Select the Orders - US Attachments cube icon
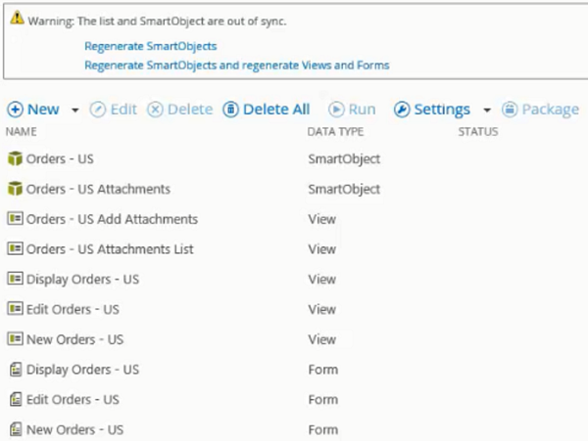 (x=15, y=189)
